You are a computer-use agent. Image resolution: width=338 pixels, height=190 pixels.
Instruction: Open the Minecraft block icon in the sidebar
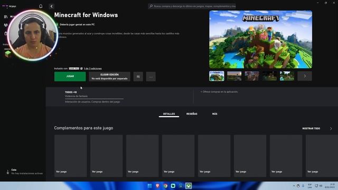coord(8,54)
